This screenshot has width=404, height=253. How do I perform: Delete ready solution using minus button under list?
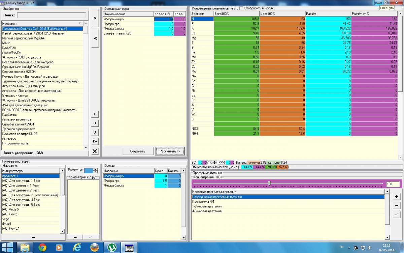click(x=33, y=237)
